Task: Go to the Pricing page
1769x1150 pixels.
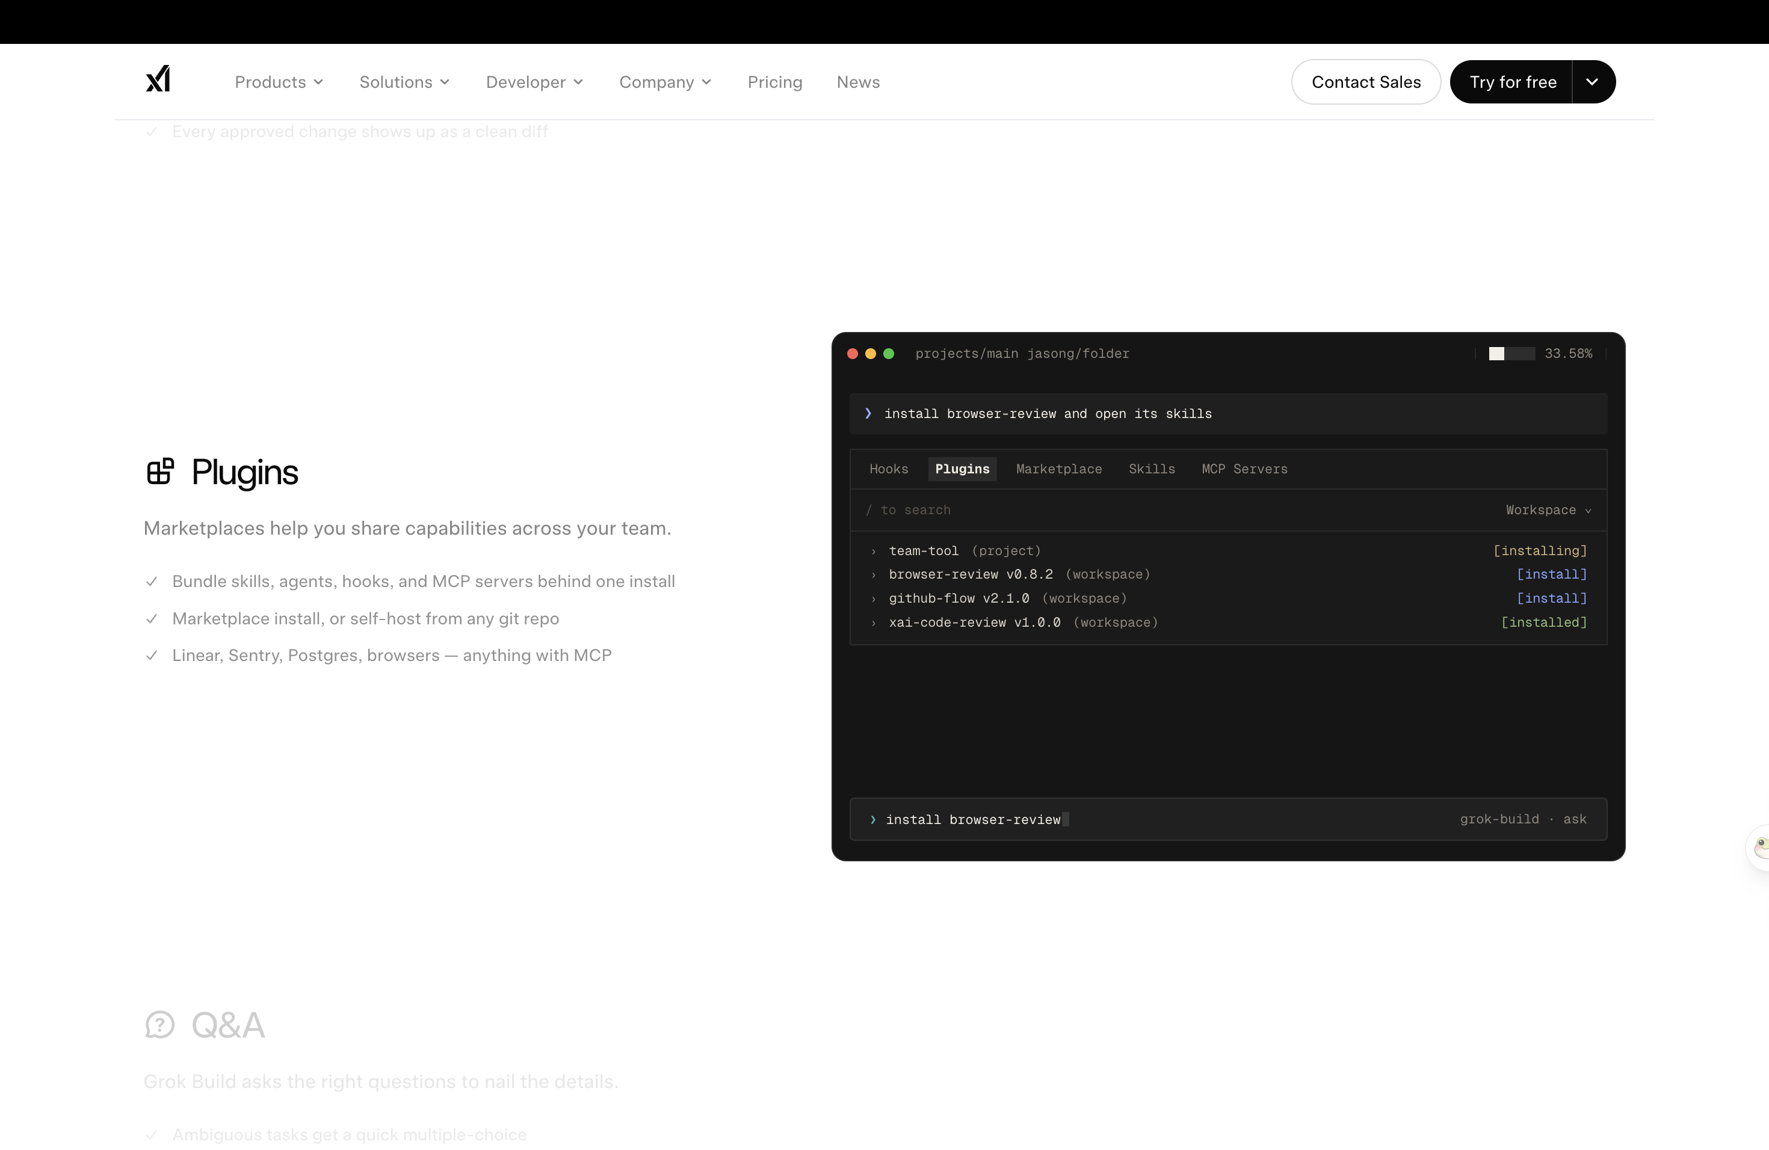Action: click(774, 82)
